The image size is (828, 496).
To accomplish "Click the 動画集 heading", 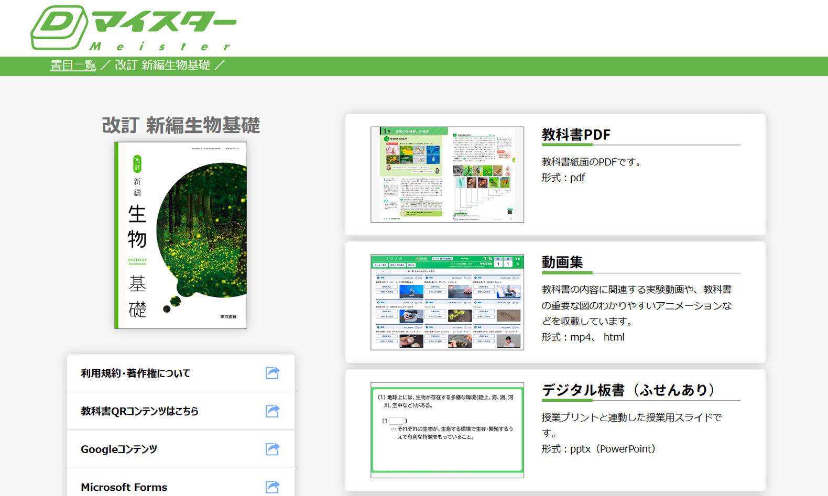I will (x=562, y=262).
